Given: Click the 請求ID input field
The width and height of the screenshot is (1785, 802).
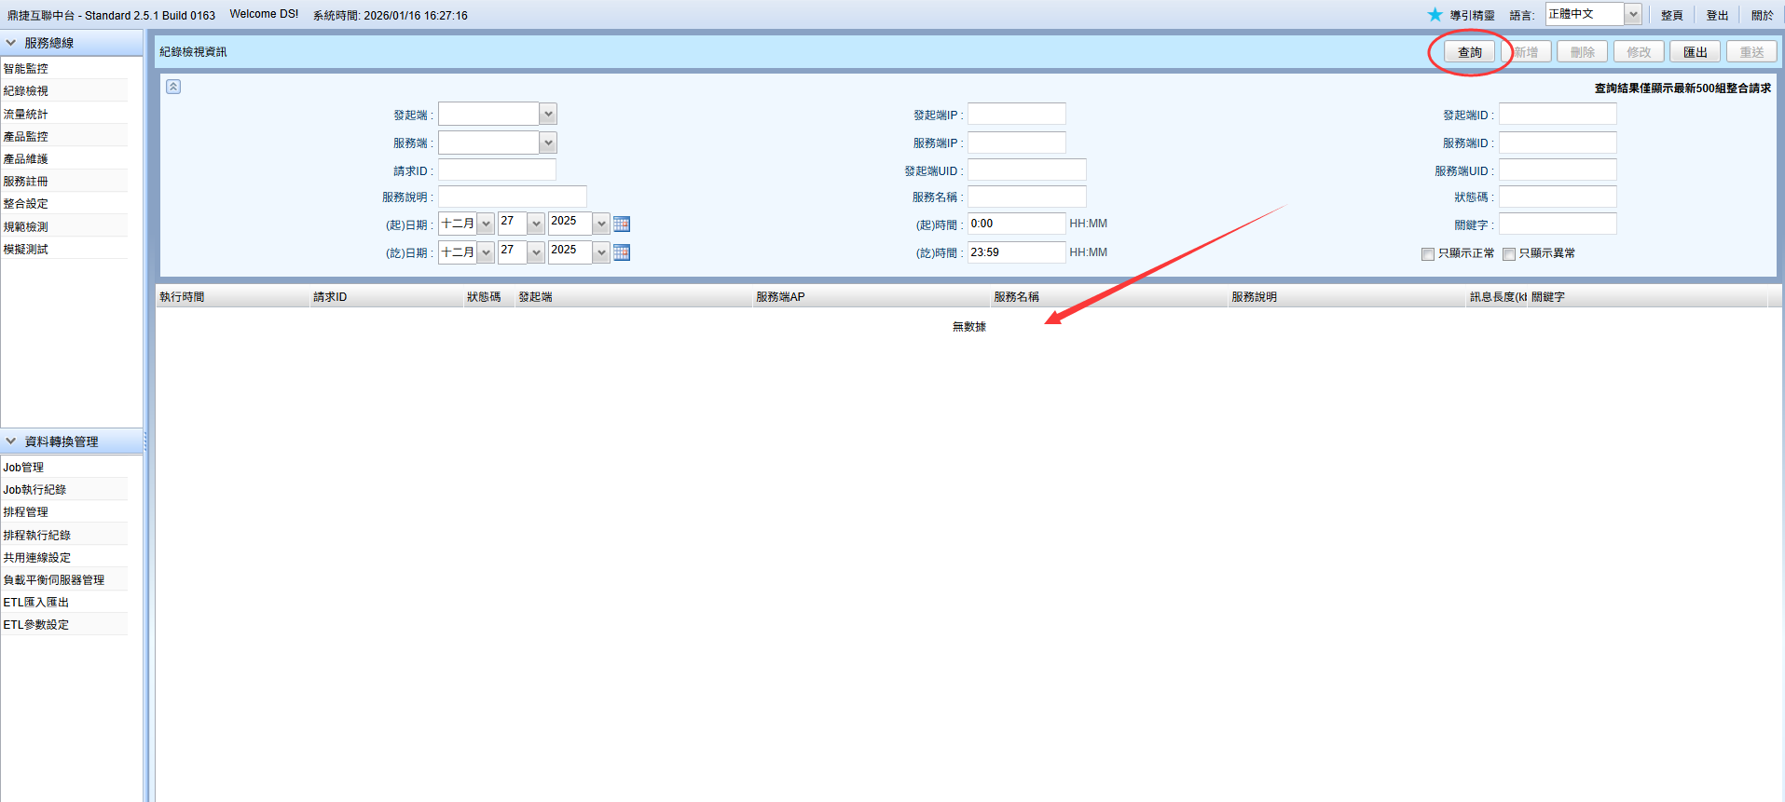Looking at the screenshot, I should [x=497, y=170].
